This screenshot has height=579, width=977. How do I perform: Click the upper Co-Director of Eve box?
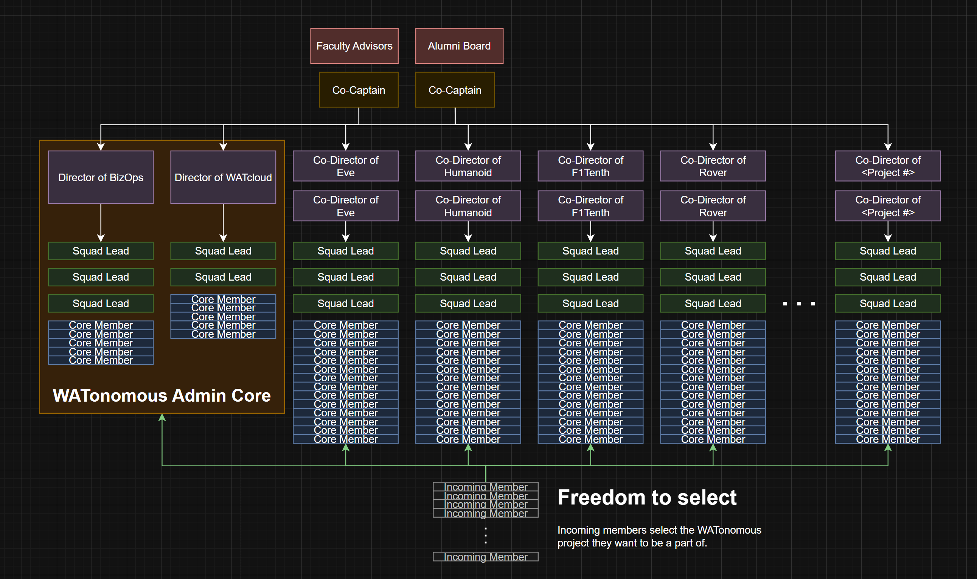click(346, 166)
